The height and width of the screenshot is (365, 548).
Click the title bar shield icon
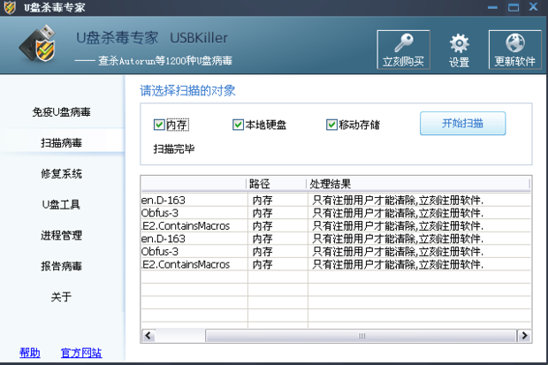tap(10, 7)
